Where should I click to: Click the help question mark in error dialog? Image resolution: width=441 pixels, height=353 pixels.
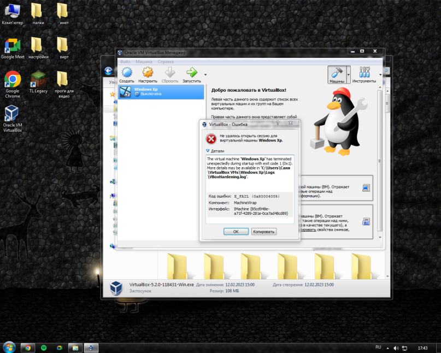coord(278,122)
